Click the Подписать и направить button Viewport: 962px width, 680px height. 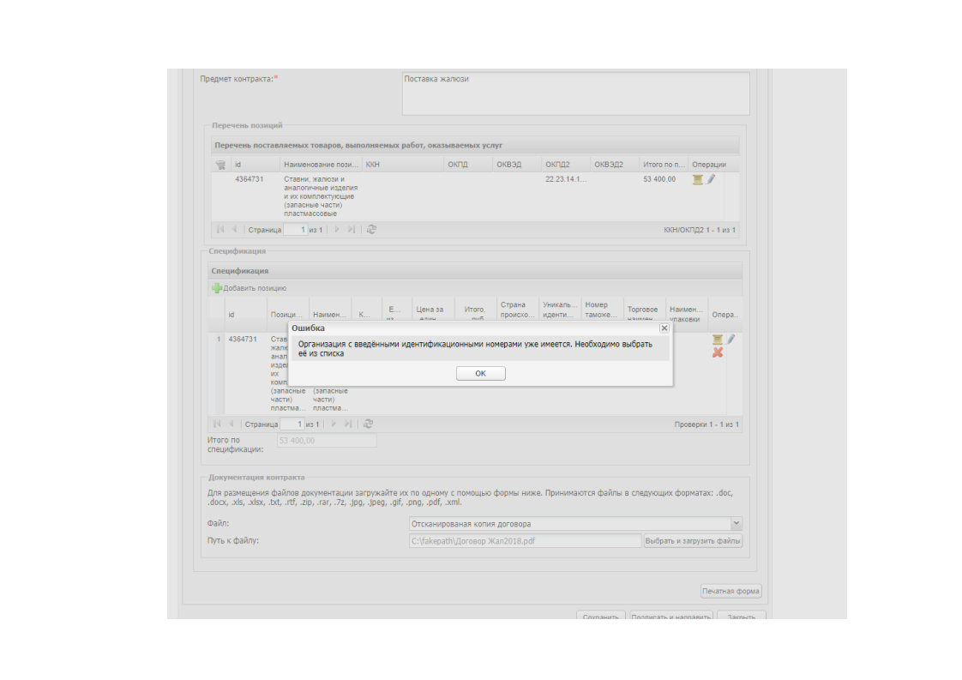tap(670, 615)
